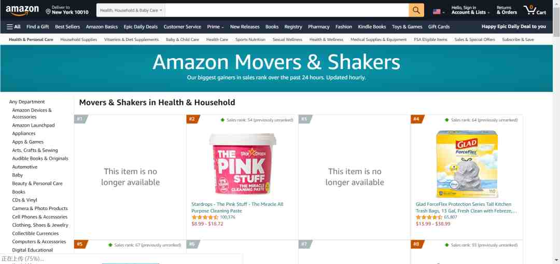Open Stardrops Pink Stuff product title link
The image size is (560, 264).
(237, 207)
